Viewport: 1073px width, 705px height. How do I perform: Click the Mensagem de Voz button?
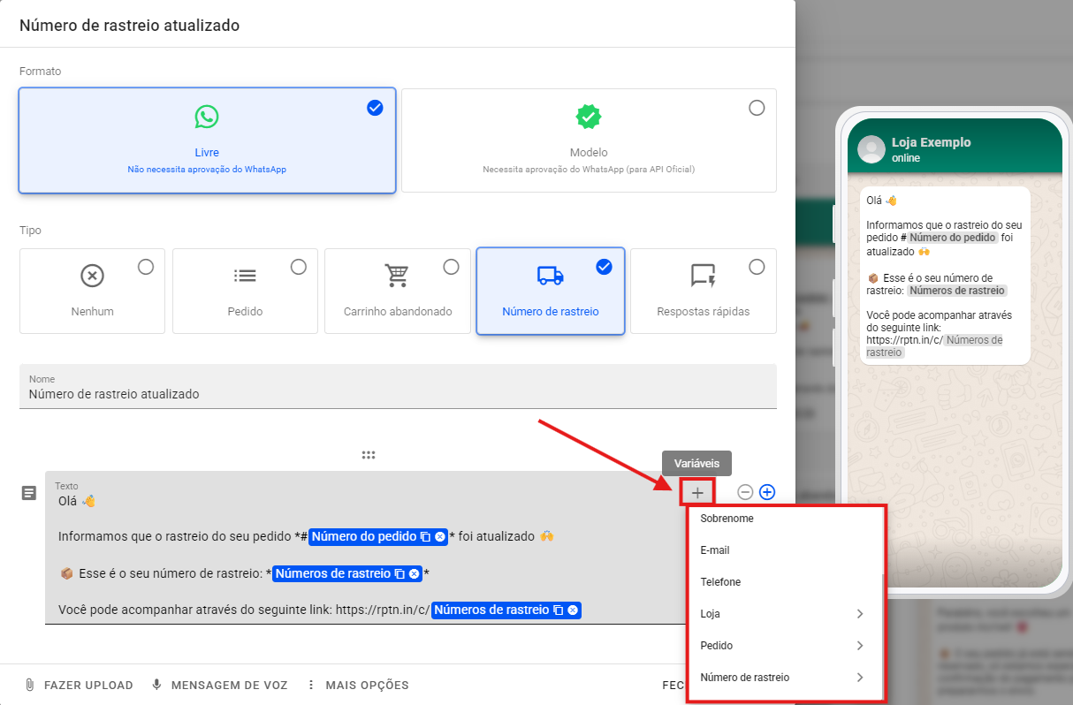219,685
